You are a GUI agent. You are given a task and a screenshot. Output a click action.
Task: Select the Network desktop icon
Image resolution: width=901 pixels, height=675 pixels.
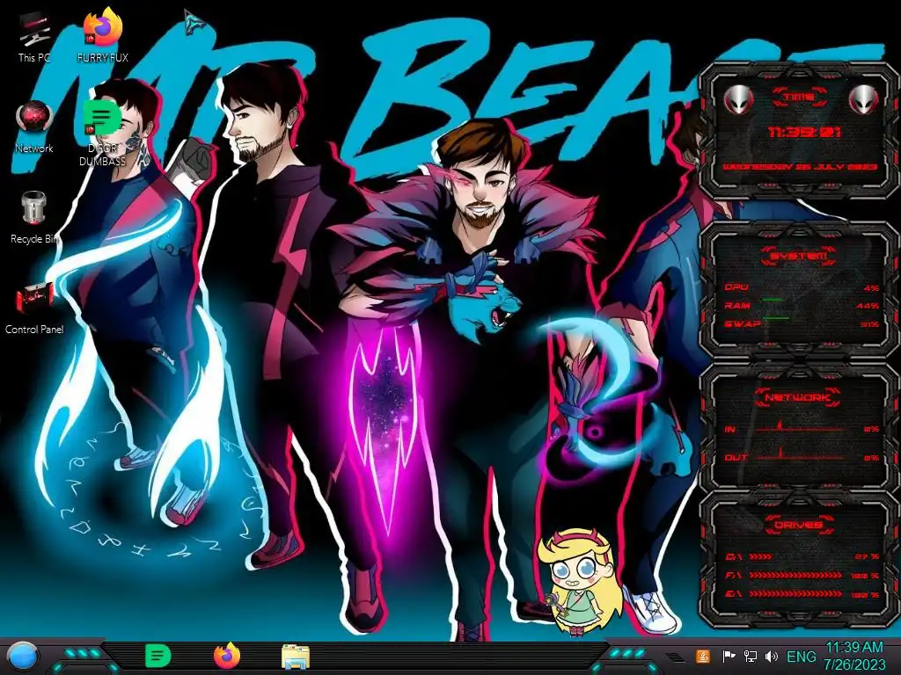(x=34, y=127)
